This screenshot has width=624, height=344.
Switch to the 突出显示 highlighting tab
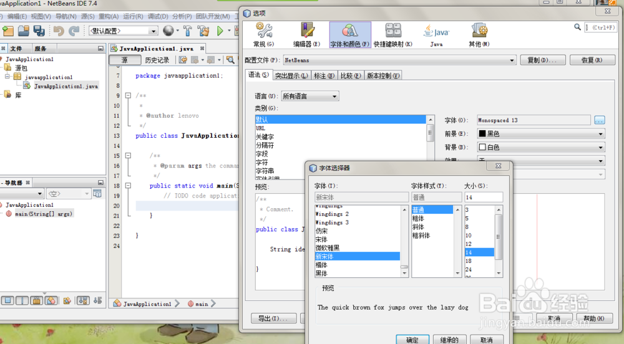pyautogui.click(x=291, y=75)
